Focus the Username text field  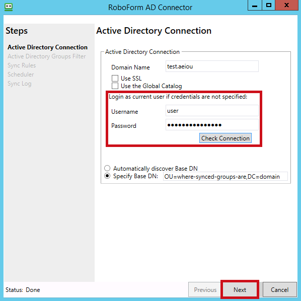tap(212, 111)
